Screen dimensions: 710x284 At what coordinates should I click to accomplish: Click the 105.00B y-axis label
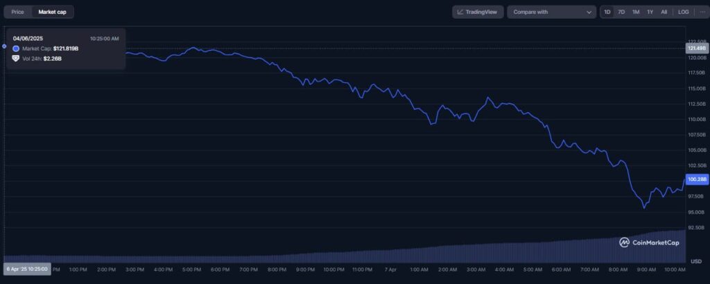696,151
